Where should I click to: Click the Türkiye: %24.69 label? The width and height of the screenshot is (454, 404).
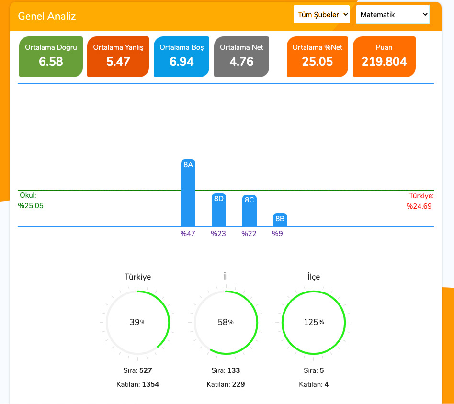coord(420,201)
